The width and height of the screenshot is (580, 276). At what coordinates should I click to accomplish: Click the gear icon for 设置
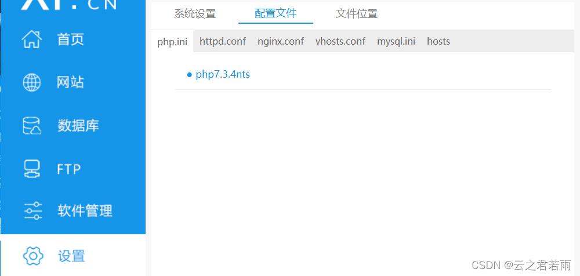tap(33, 256)
